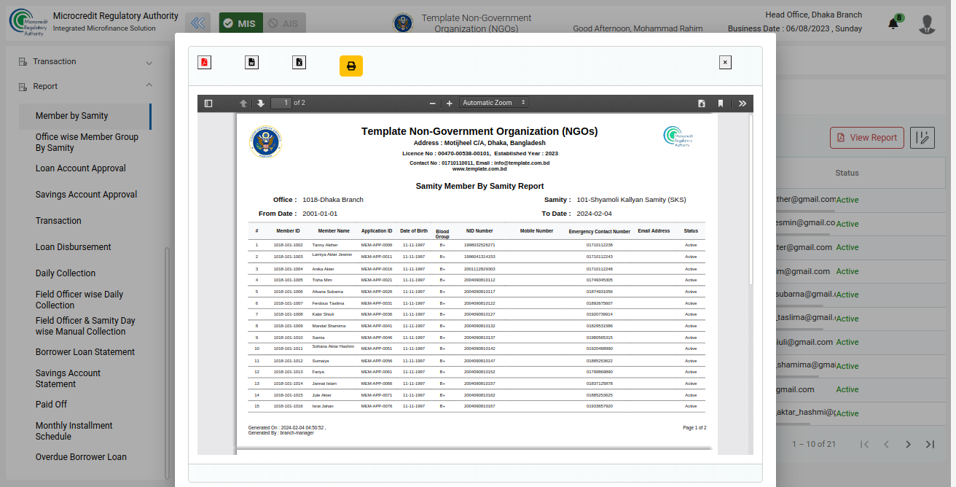This screenshot has width=956, height=487.
Task: Click the bookmark current view icon
Action: pyautogui.click(x=721, y=104)
